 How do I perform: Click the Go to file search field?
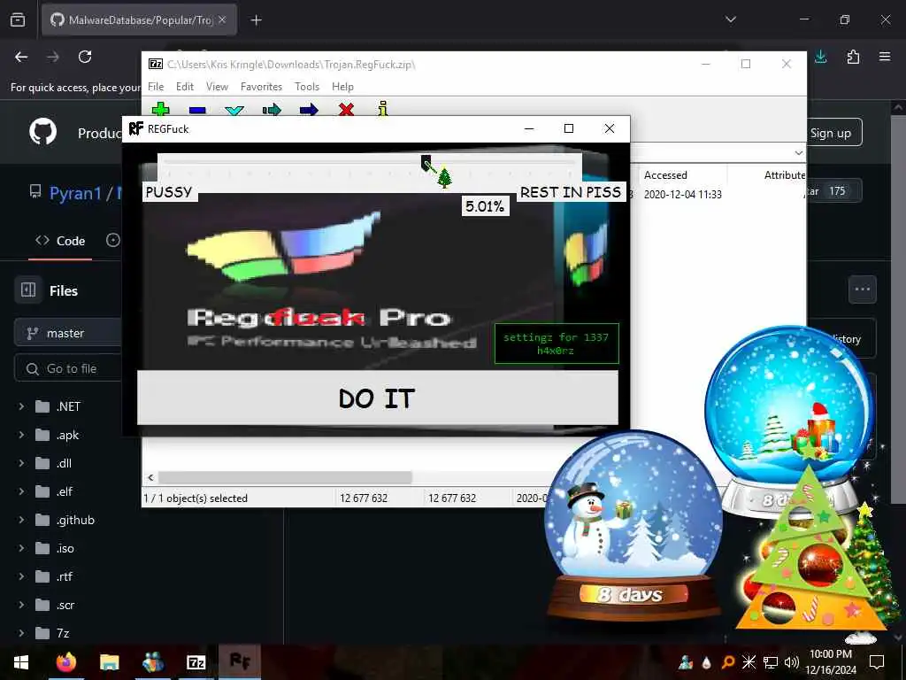pyautogui.click(x=69, y=368)
